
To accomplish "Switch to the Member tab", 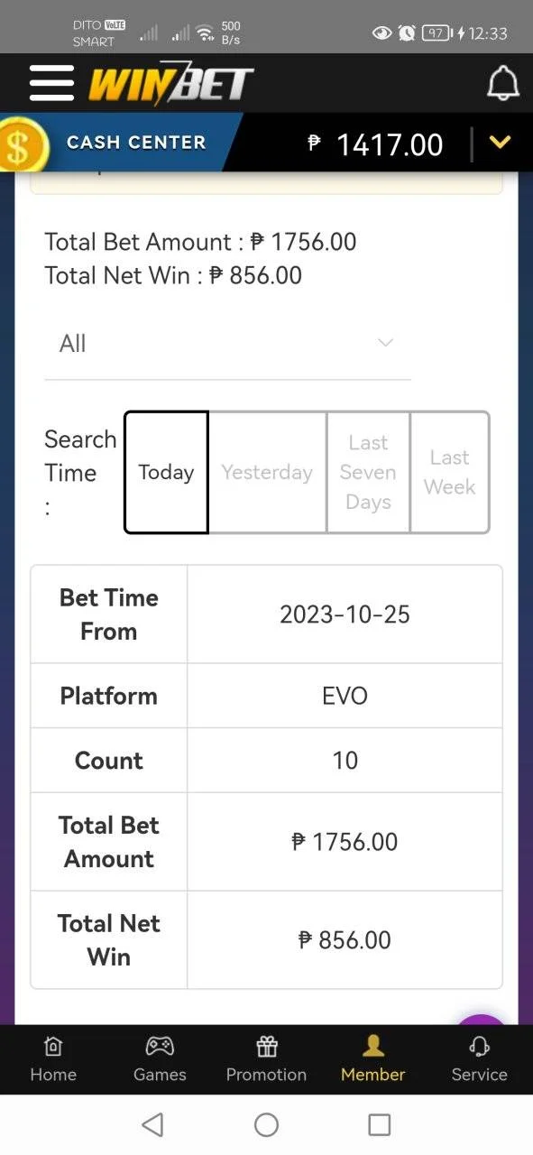I will click(x=372, y=1059).
